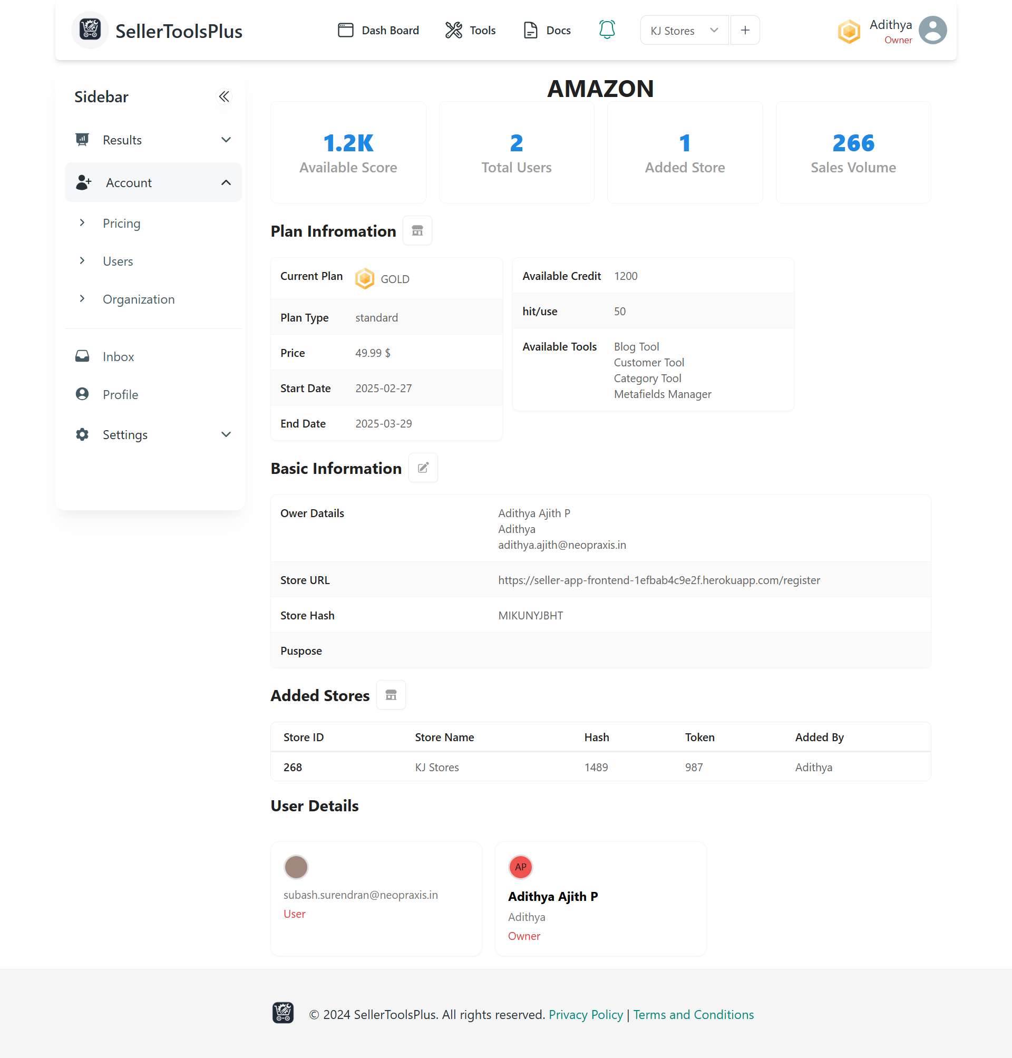1012x1058 pixels.
Task: Open the Docs menu item
Action: click(547, 30)
